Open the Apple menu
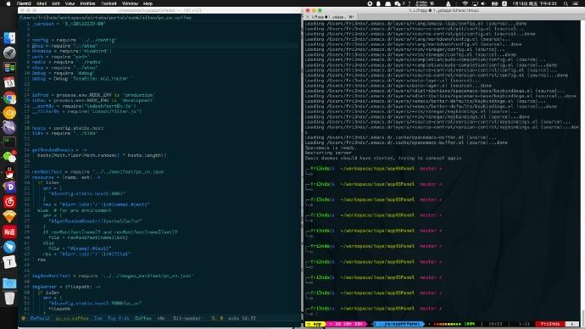585x329 pixels. 8,3
